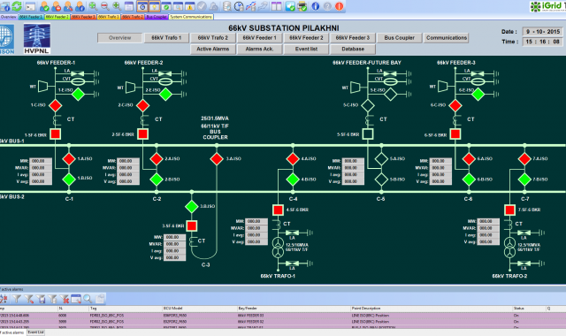The width and height of the screenshot is (566, 336).
Task: Open the database cylinder toolbar icon
Action: [x=226, y=6]
